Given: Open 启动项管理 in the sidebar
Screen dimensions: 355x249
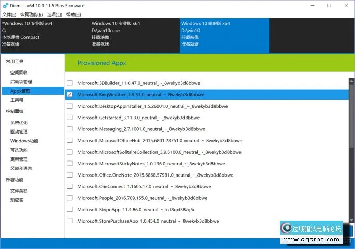Looking at the screenshot, I should pos(21,82).
